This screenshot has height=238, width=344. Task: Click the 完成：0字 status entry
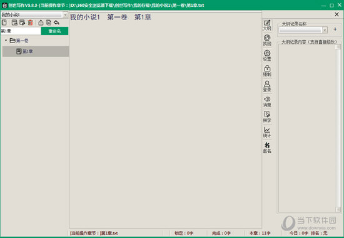(221, 233)
